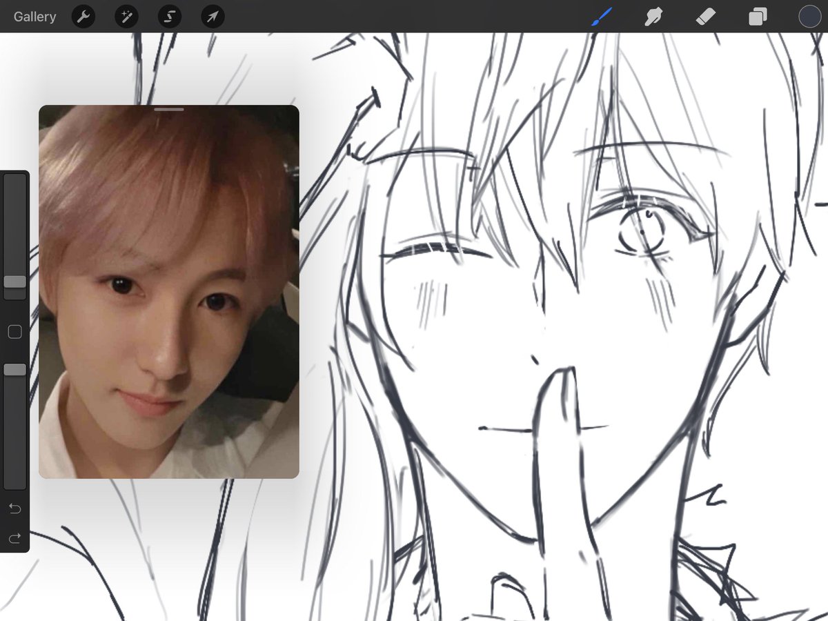
Task: Activate the Transform arrow tool
Action: point(213,17)
